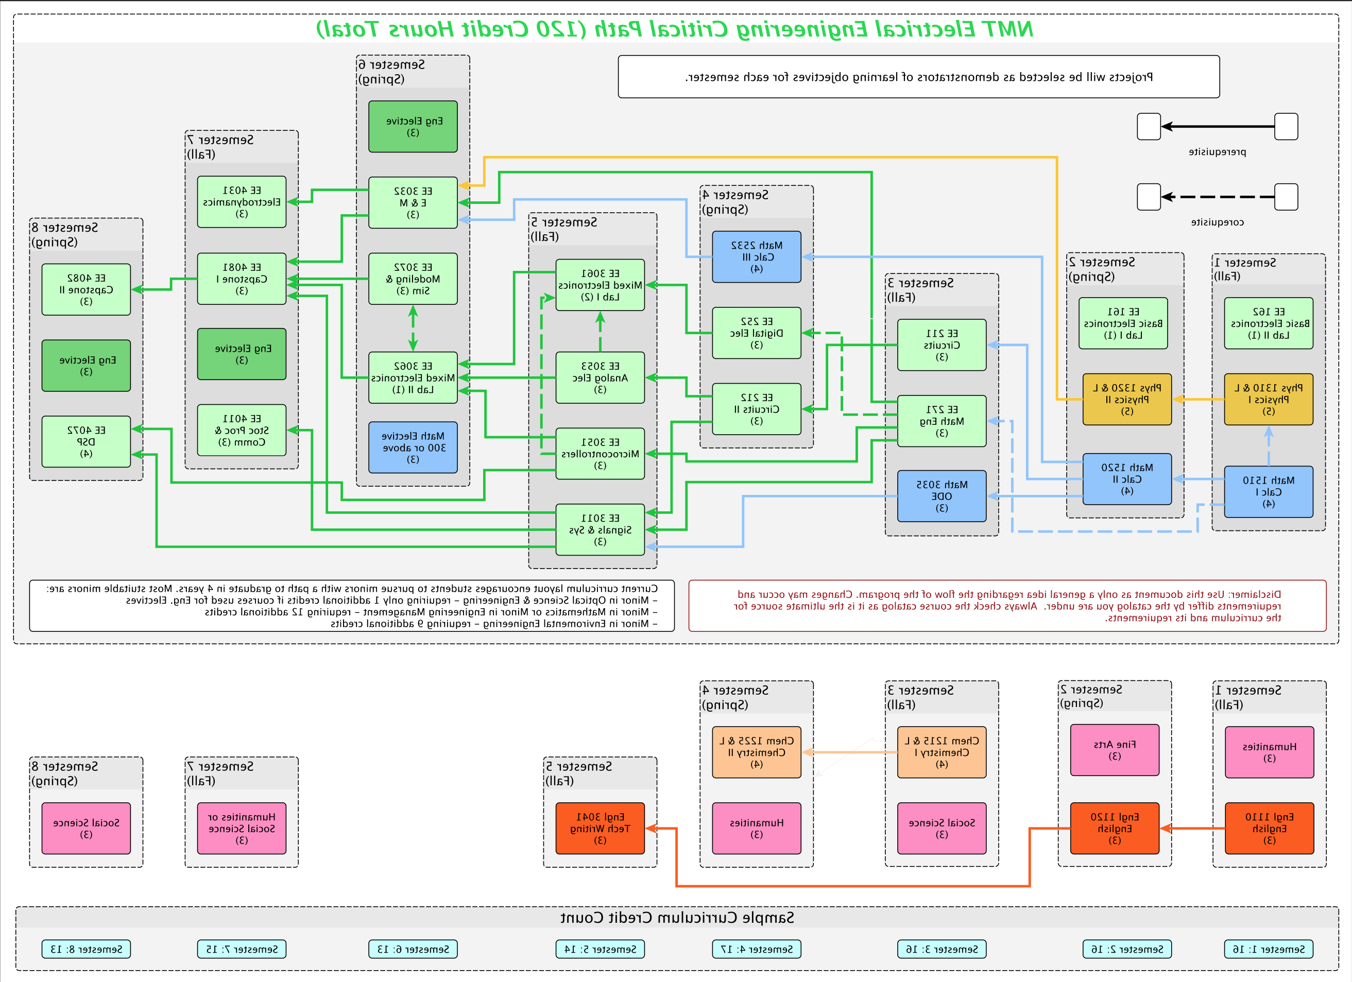
Task: Select EE 3061 Mixed Electronics Lab I node
Action: (x=600, y=285)
